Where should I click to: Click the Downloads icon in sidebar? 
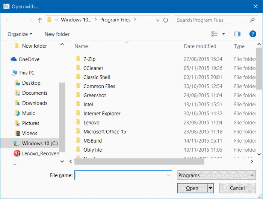[17, 103]
